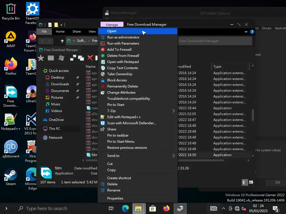This screenshot has width=286, height=214.
Task: Click the Task View taskbar icon
Action: click(111, 208)
